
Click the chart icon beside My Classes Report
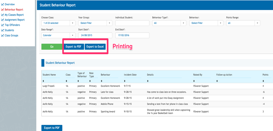(x=3, y=15)
